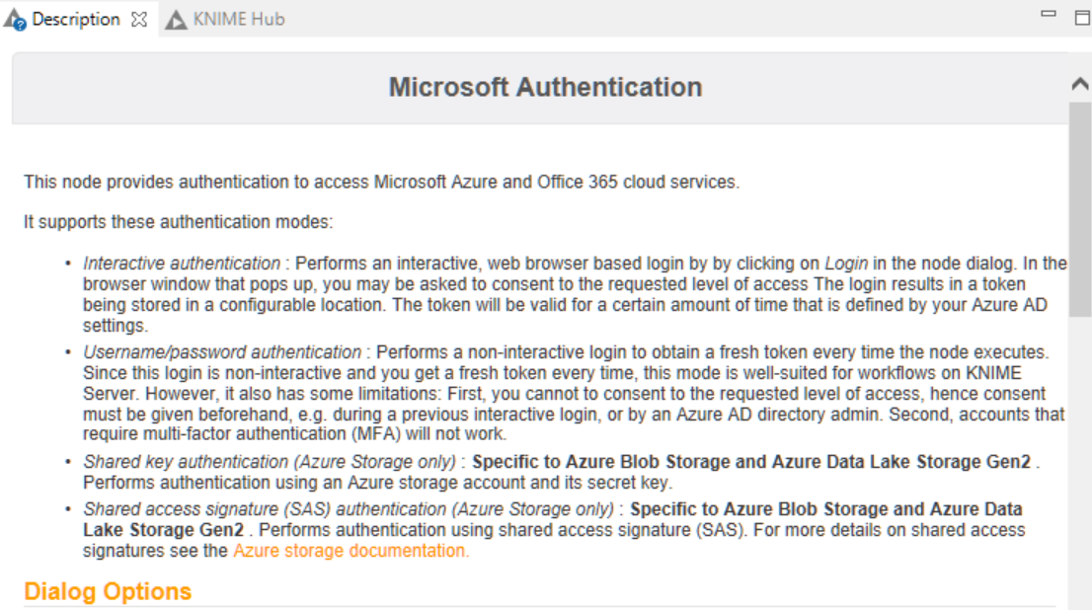
Task: Click the Description tab help icon
Action: point(15,20)
